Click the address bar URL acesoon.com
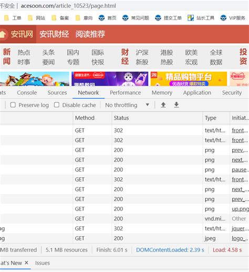 pyautogui.click(x=68, y=6)
